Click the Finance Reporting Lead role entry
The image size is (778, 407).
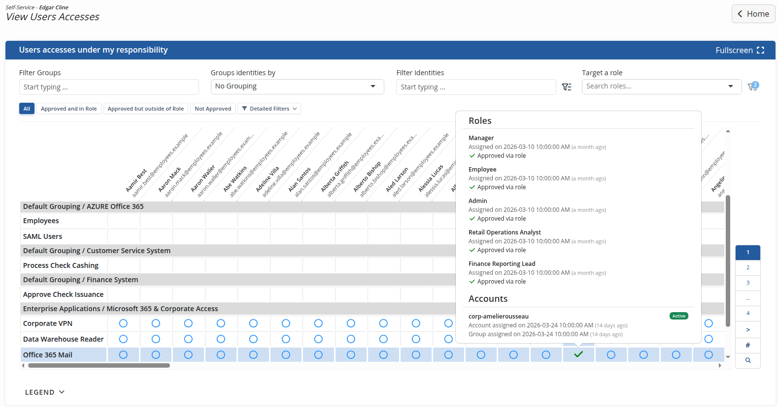[x=502, y=264]
